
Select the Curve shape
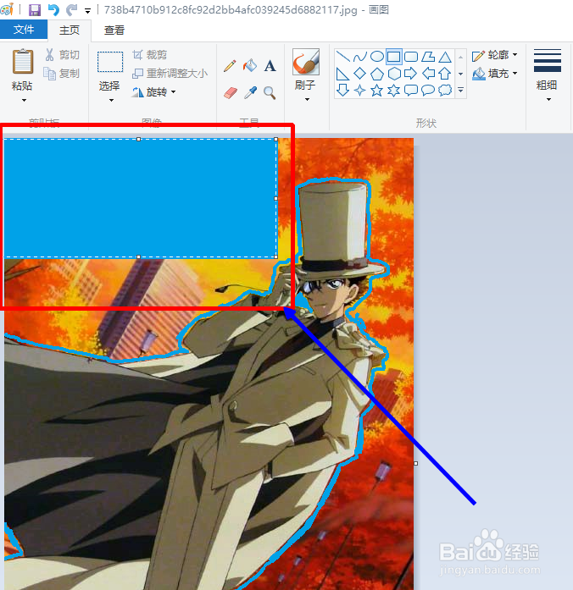359,57
